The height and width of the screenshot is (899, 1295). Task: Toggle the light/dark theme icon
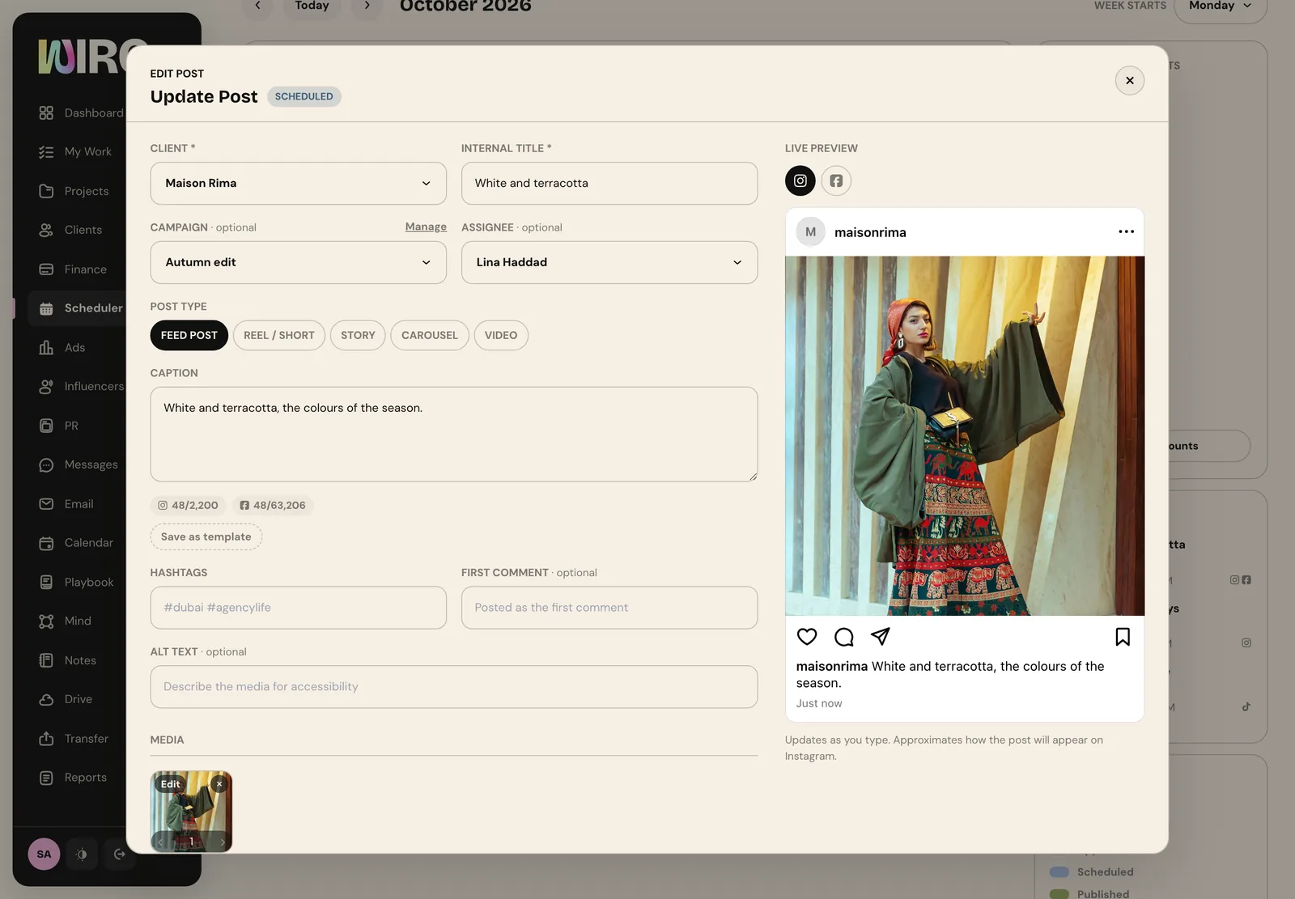click(82, 854)
